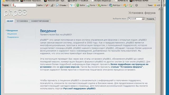The width and height of the screenshot is (169, 95).
Task: Click the toolbar overflow arrow at far right
Action: tap(164, 5)
